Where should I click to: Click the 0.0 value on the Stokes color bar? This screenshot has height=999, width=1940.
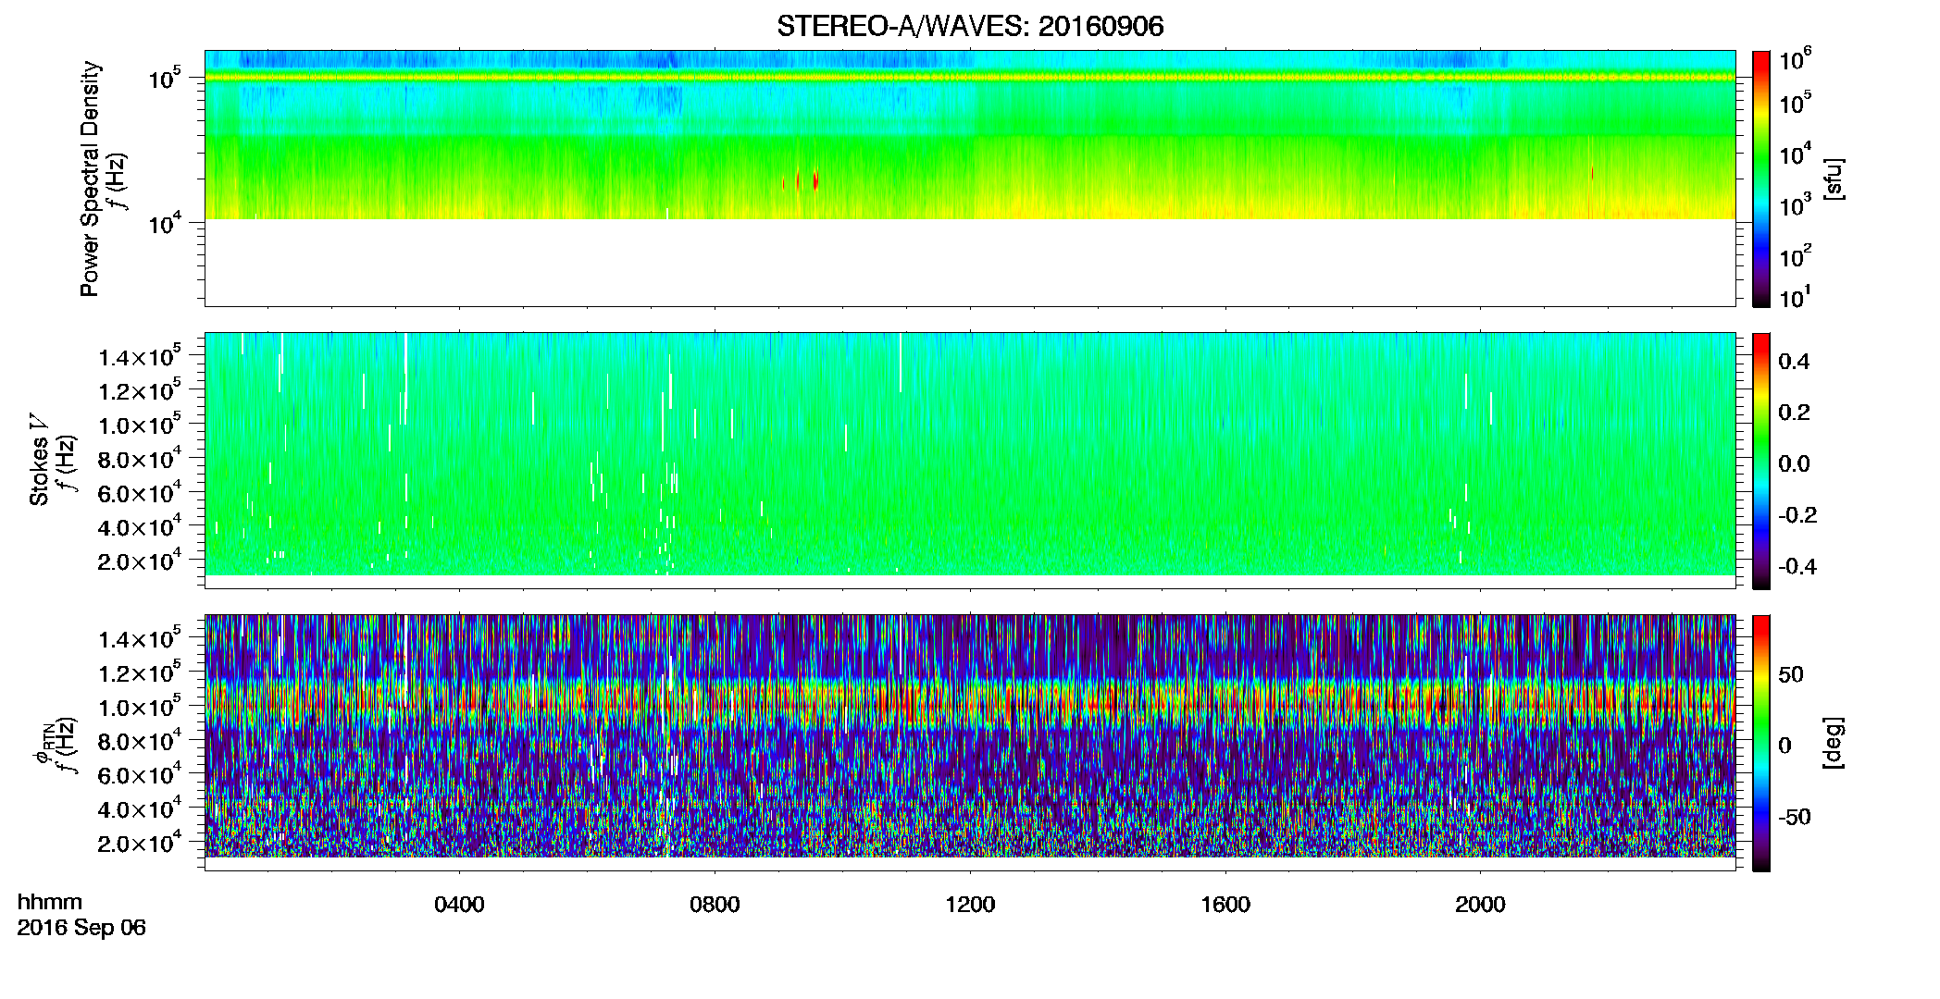click(x=1794, y=463)
